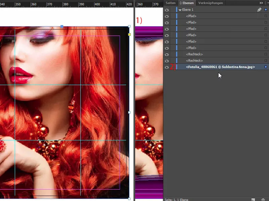
Task: Toggle eye icon of the third <Pfad> row
Action: [x=166, y=29]
